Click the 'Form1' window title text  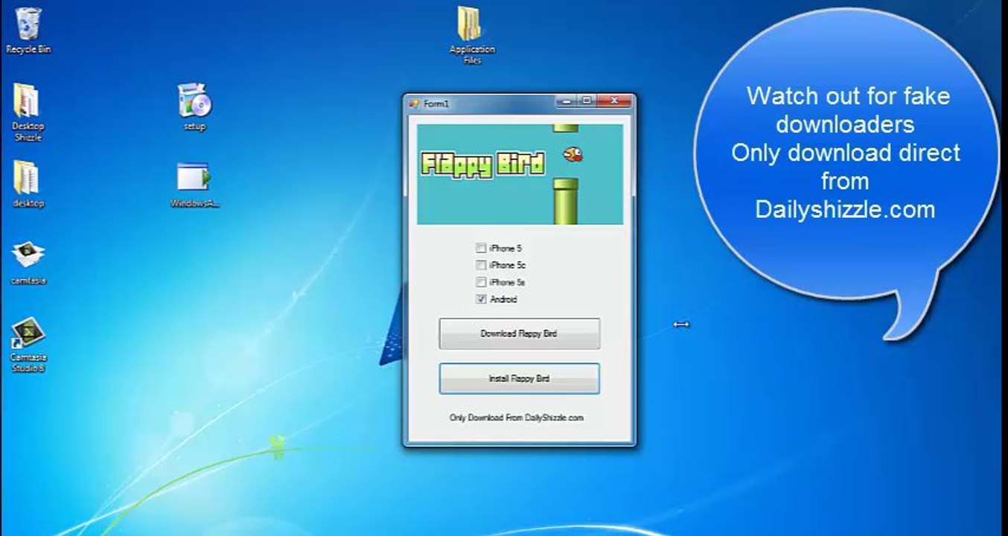(x=436, y=103)
